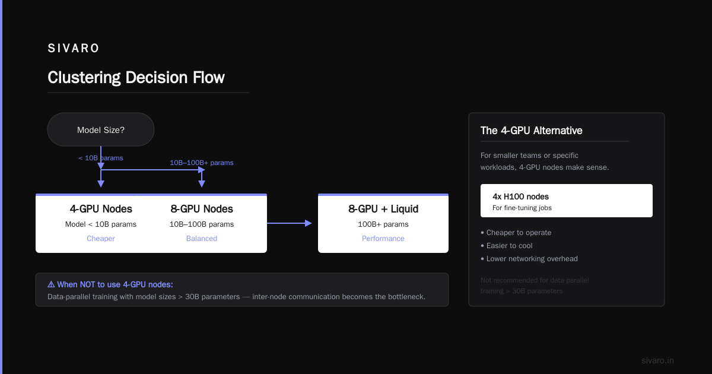Viewport: 712px width, 374px height.
Task: Click the arrowhead above 8-GPU Nodes
Action: [202, 184]
